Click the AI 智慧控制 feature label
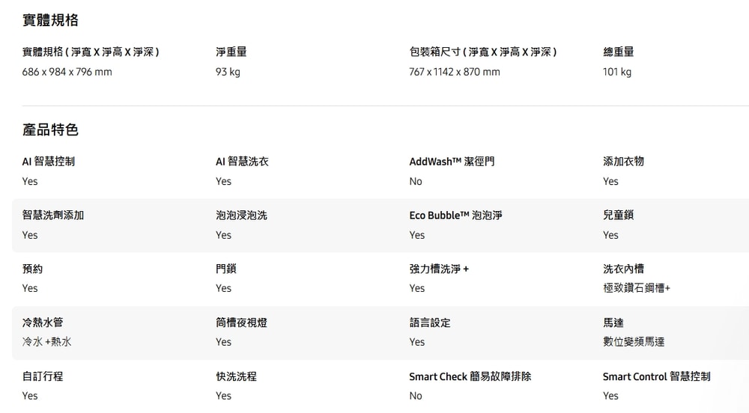The image size is (749, 413). (49, 162)
